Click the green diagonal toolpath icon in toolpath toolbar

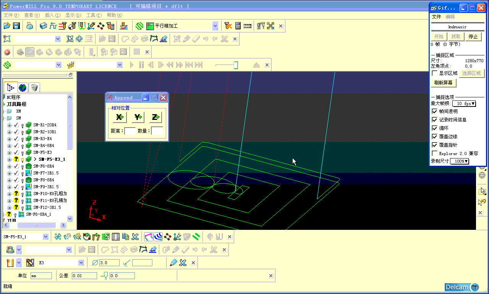pyautogui.click(x=196, y=237)
